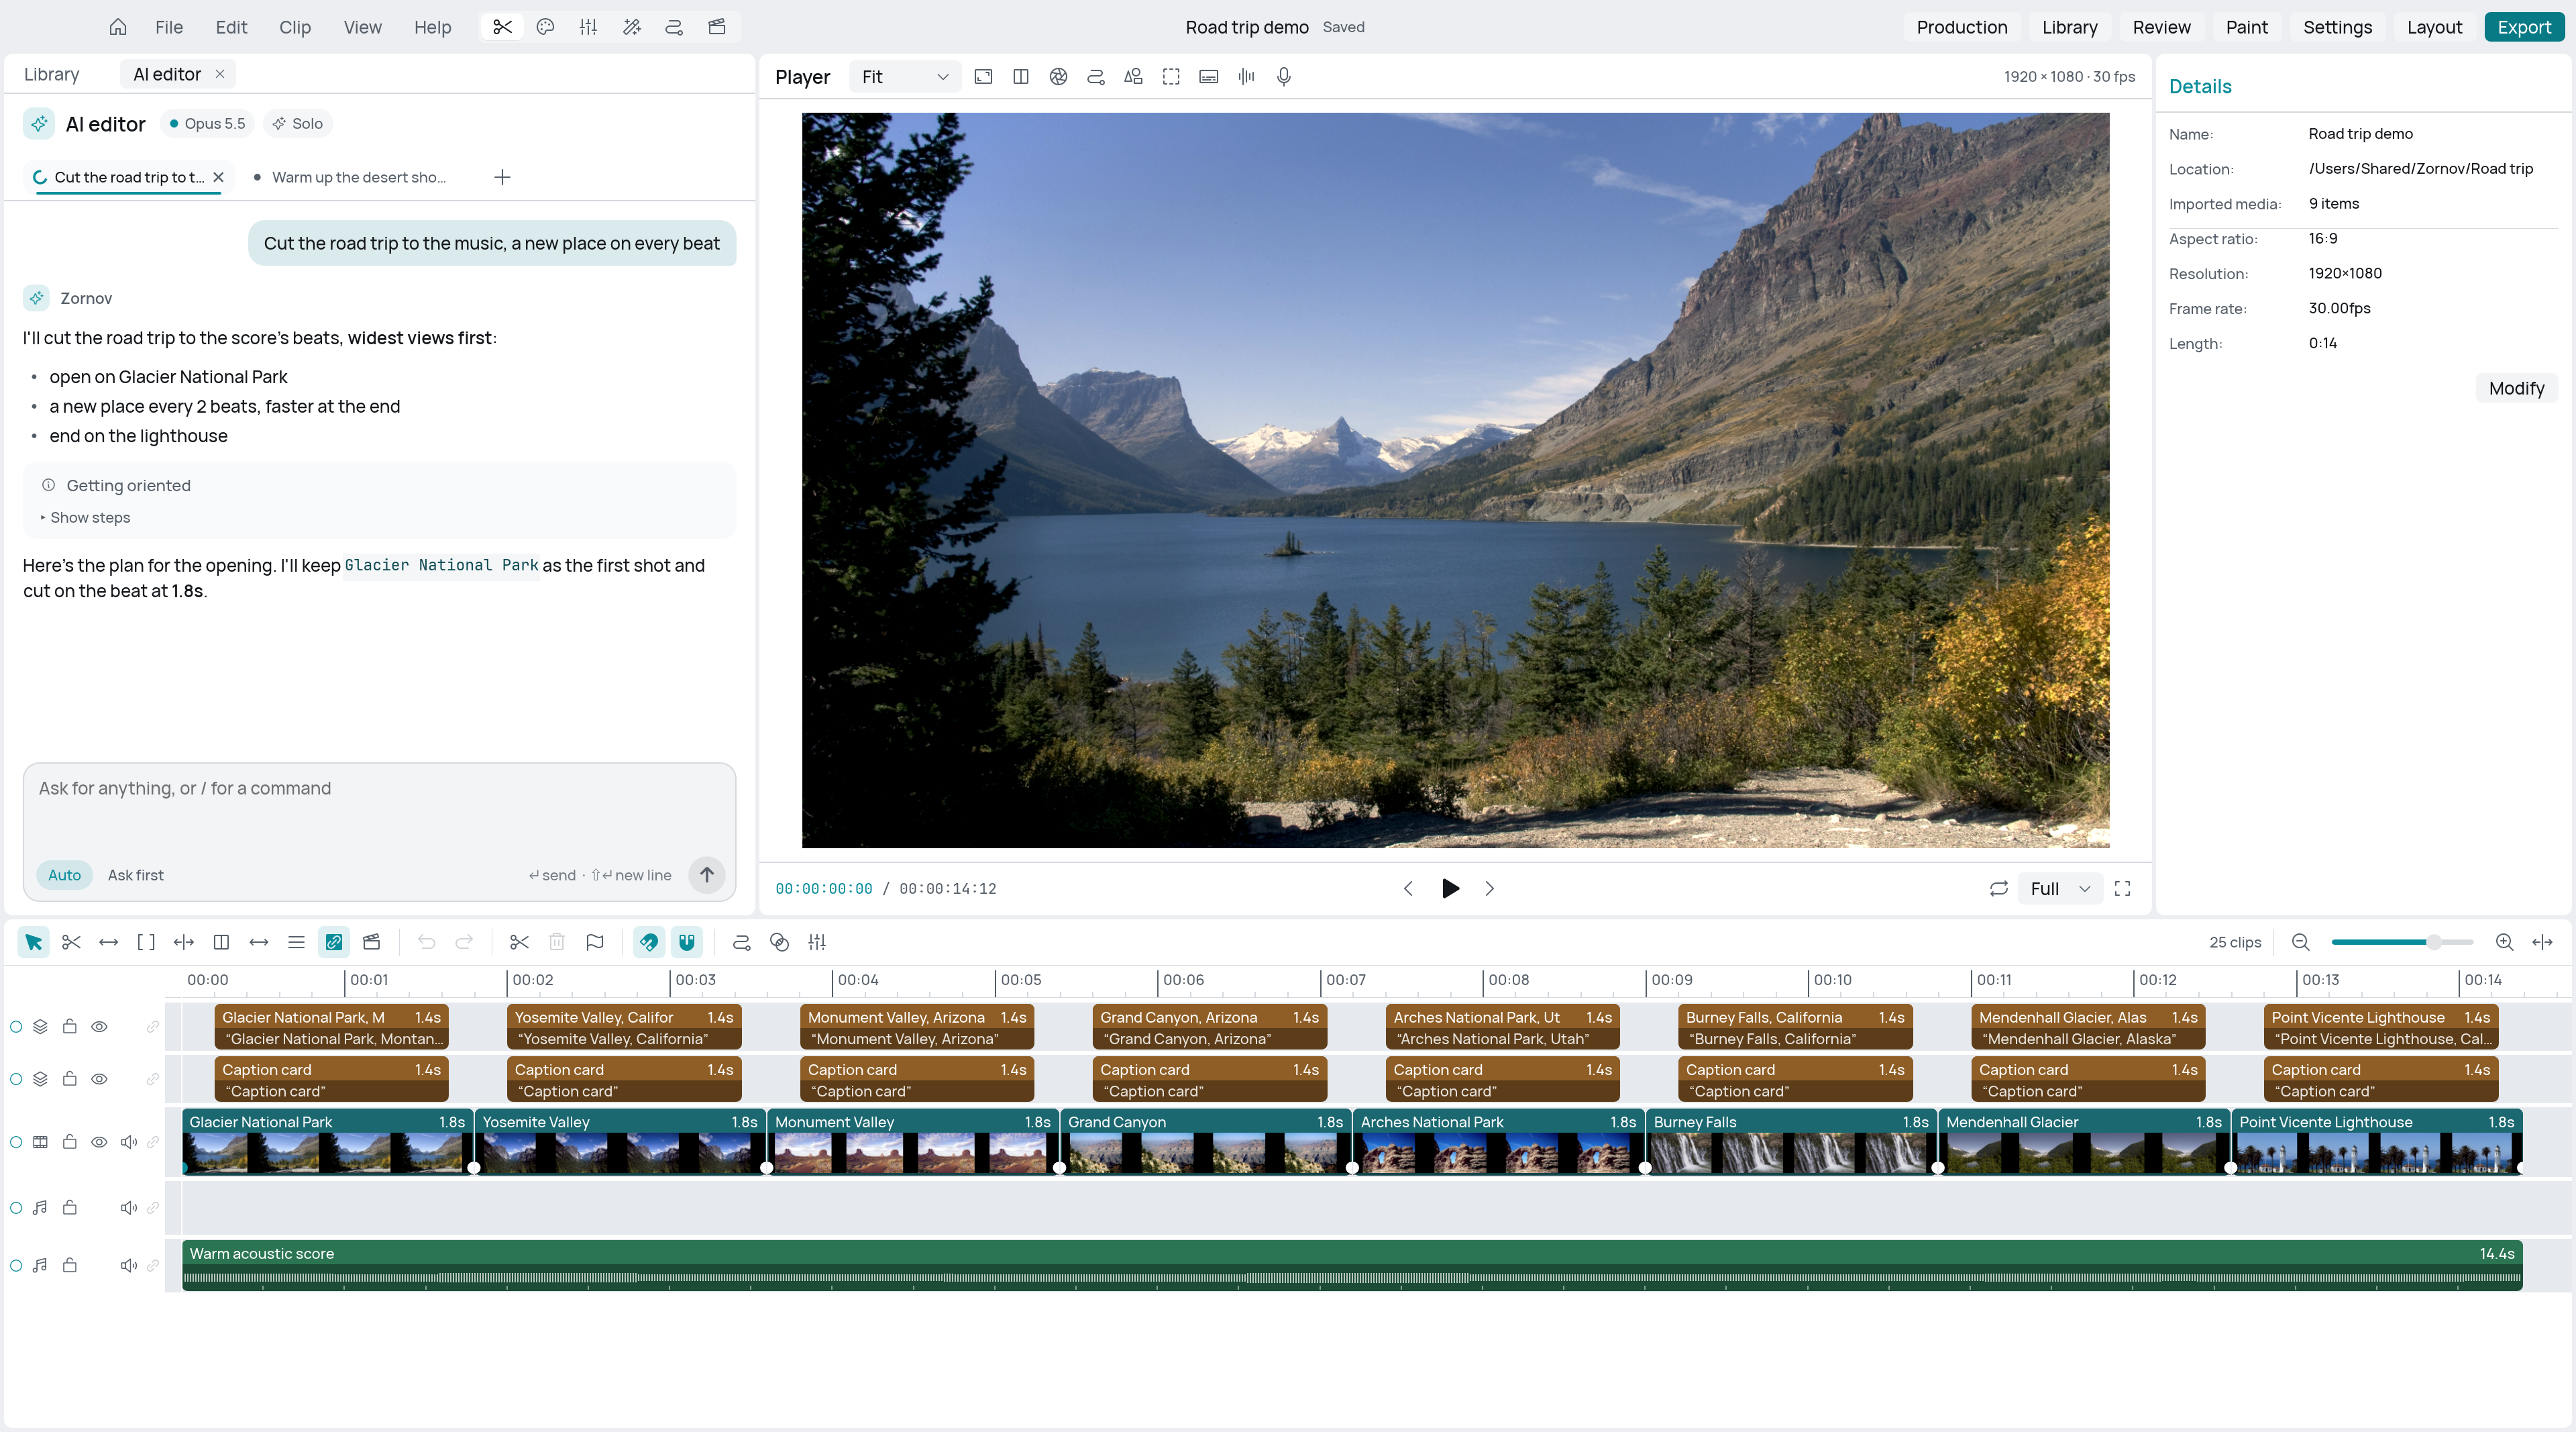Screen dimensions: 2576x1432
Task: Click the timeline zoom slider handle
Action: tap(2434, 942)
